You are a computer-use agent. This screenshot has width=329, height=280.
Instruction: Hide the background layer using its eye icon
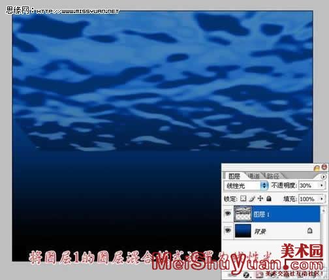click(x=228, y=230)
